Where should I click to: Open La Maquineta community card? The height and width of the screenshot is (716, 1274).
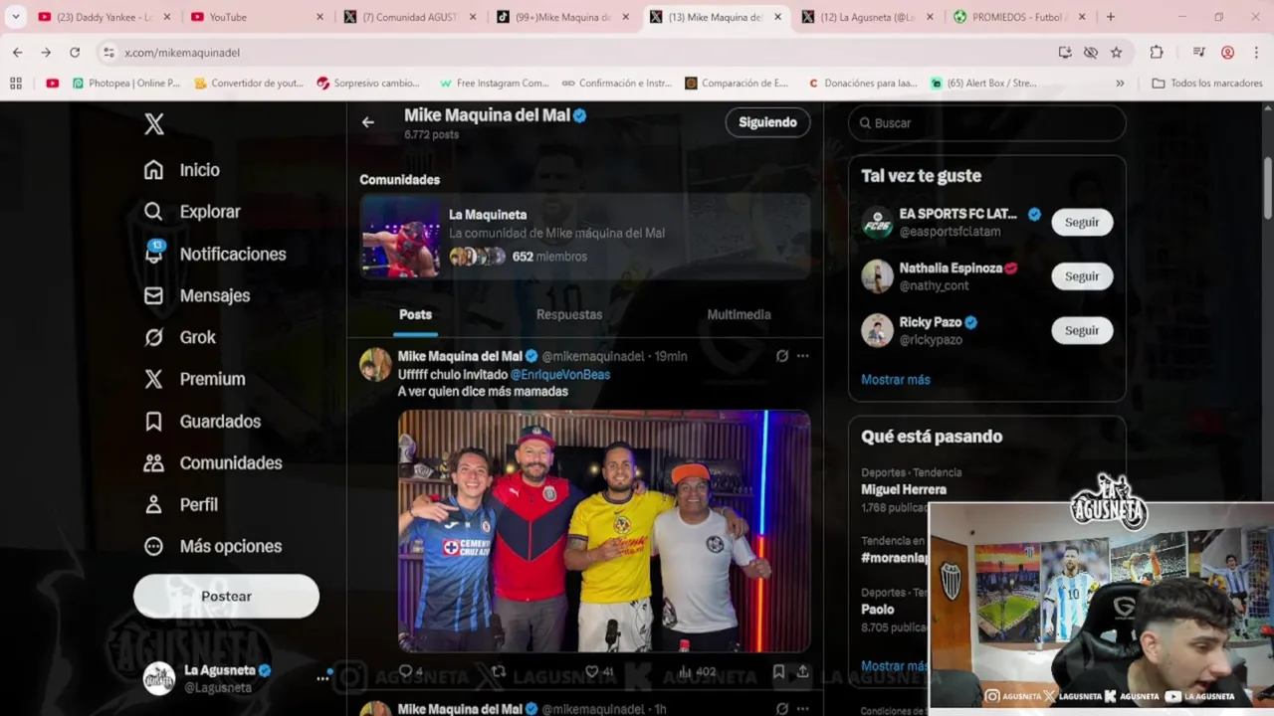585,236
